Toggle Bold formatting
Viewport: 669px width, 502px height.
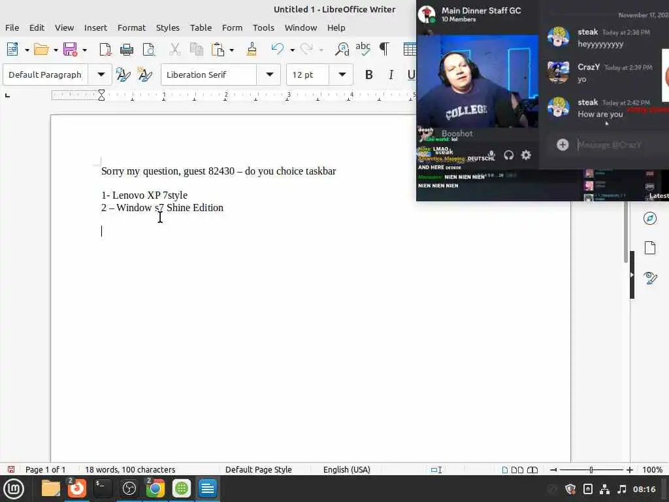[x=369, y=75]
